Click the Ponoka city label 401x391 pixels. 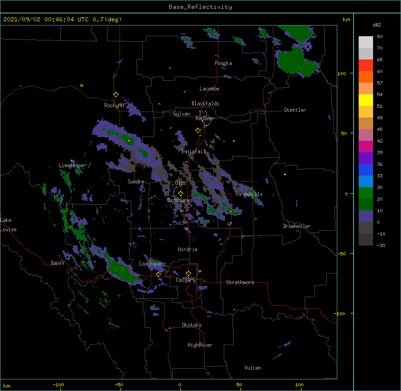pyautogui.click(x=223, y=63)
